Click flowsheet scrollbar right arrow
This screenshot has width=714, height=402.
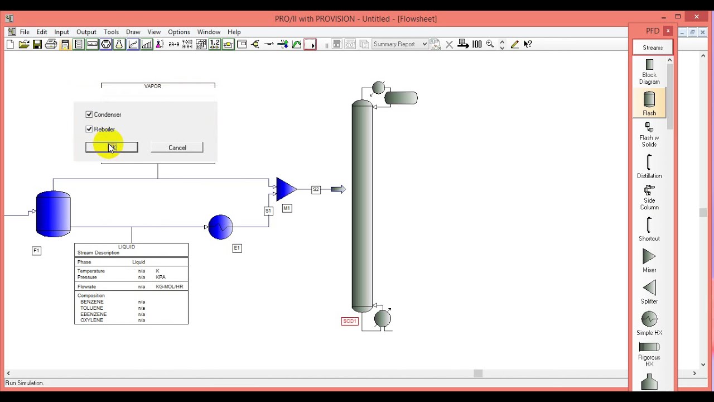(694, 373)
